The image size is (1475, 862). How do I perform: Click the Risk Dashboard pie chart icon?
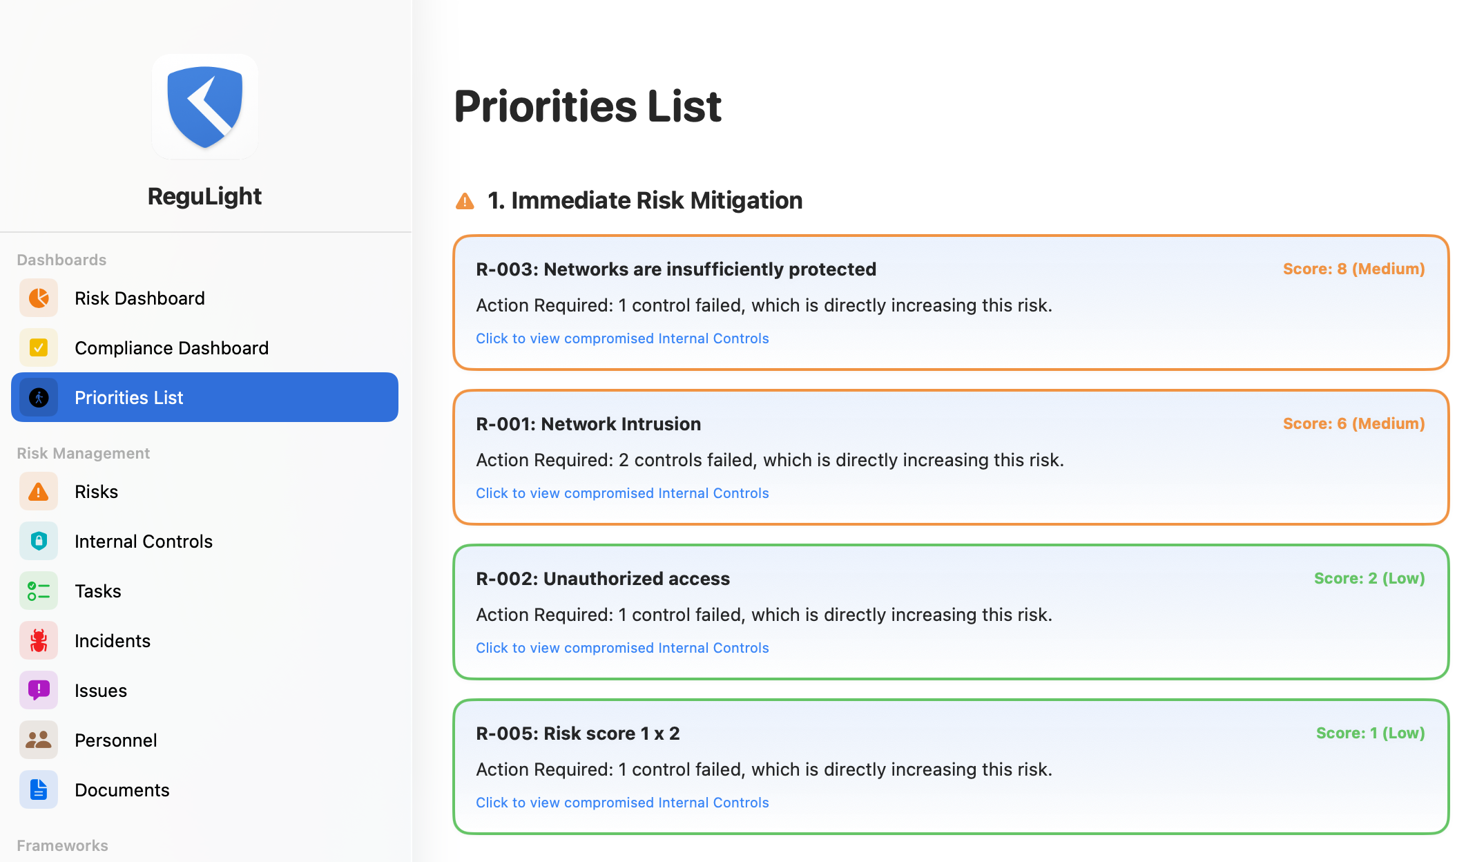click(x=39, y=298)
